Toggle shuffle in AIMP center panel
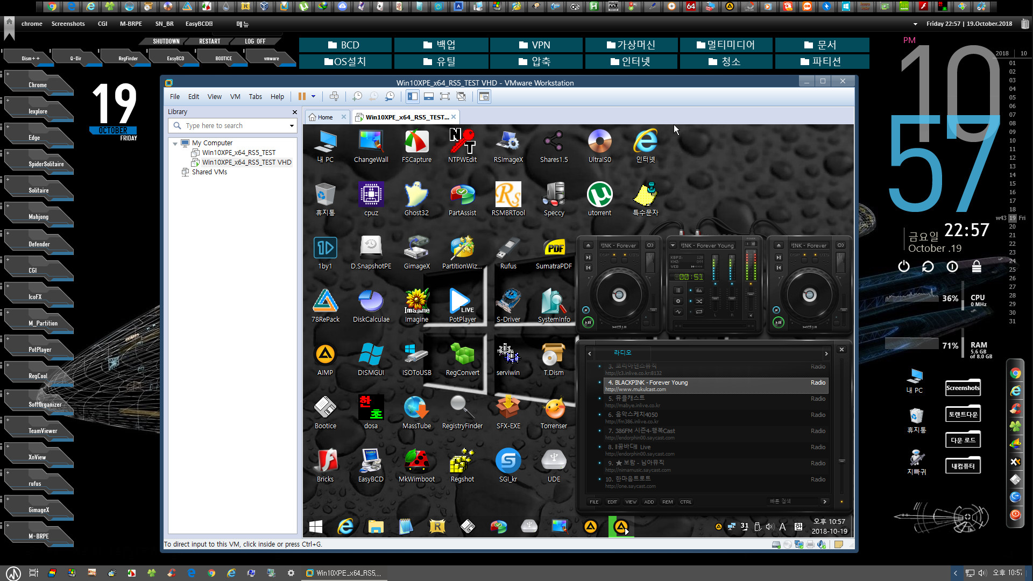Viewport: 1033px width, 581px height. 699,301
